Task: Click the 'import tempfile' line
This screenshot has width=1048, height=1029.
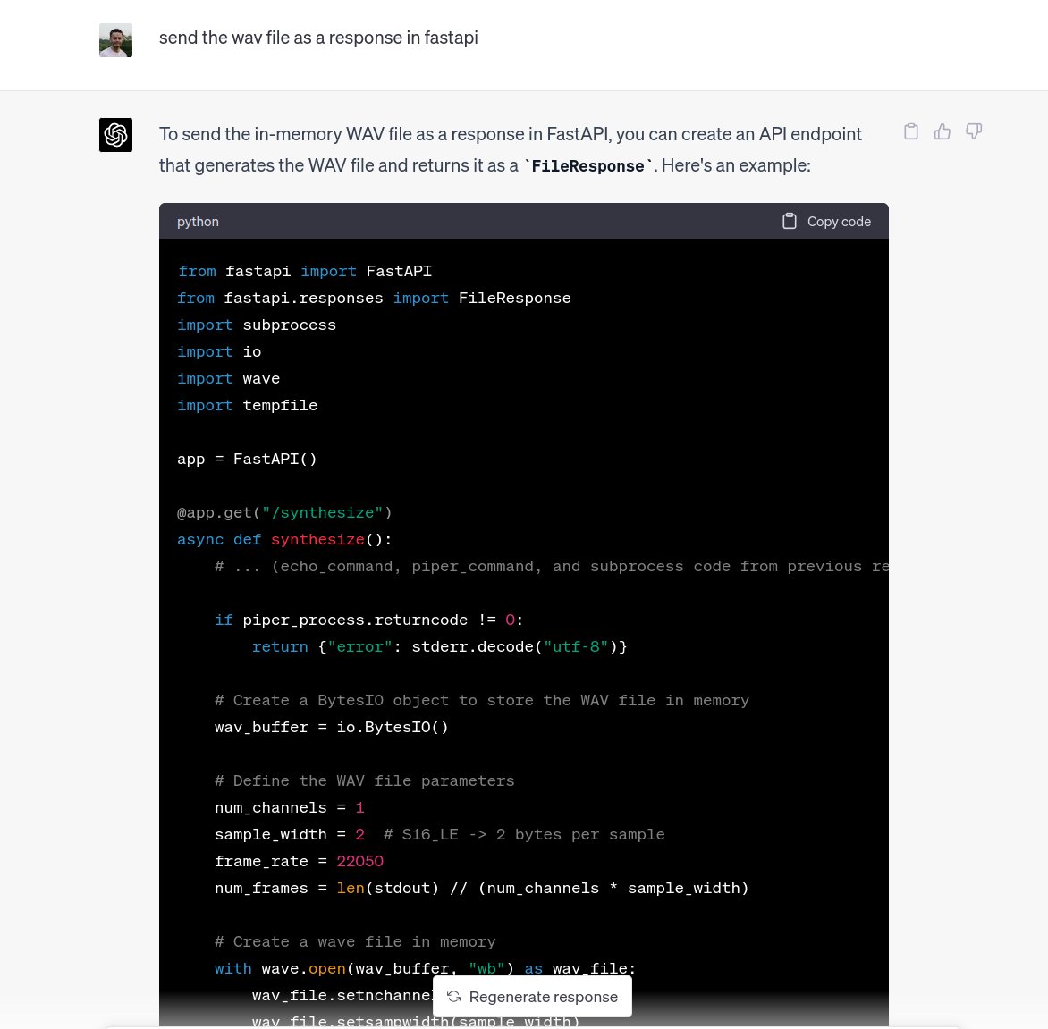Action: 248,405
